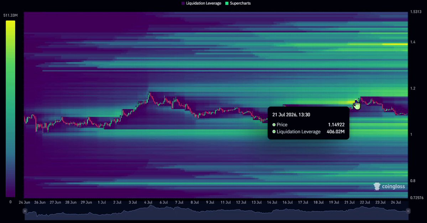Click the 511.33M color scale maximum
The height and width of the screenshot is (223, 427).
pyautogui.click(x=10, y=15)
